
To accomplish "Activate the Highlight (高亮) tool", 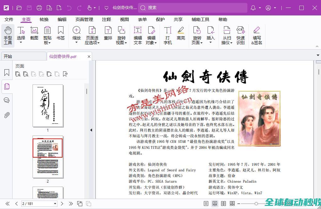I will 181,34.
